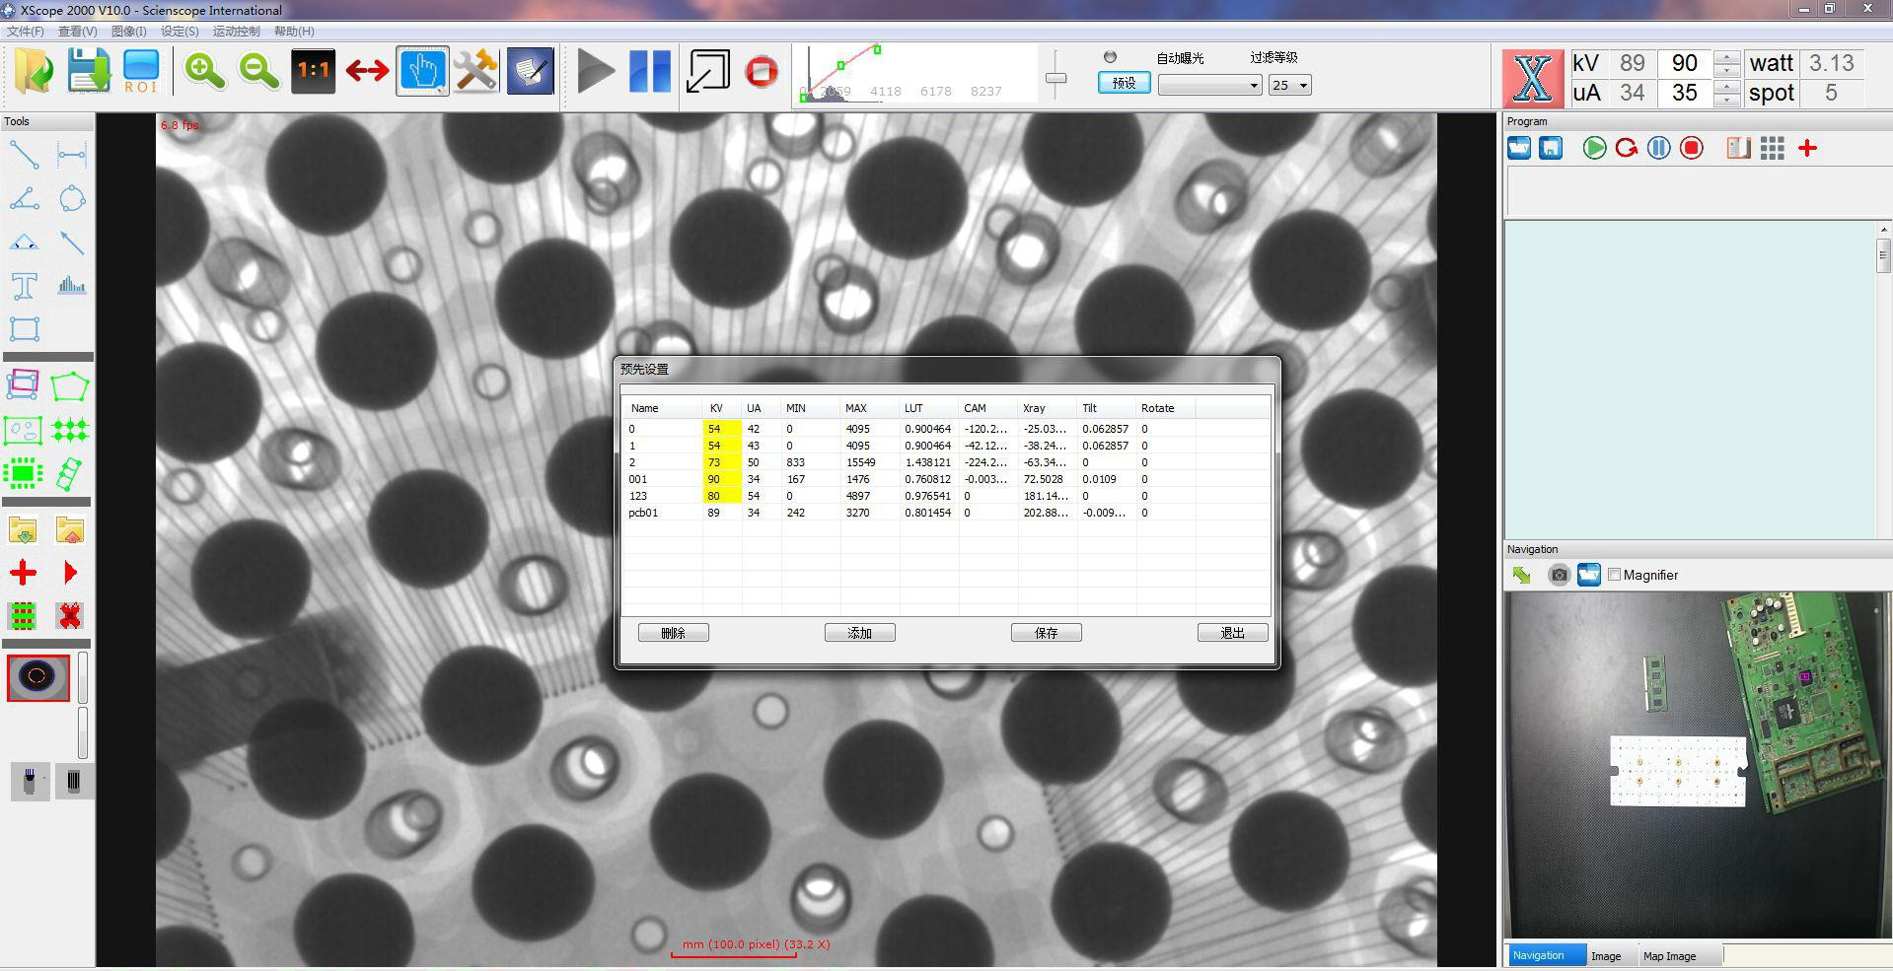Click the camera icon in Navigation panel
The height and width of the screenshot is (971, 1893).
tap(1559, 575)
